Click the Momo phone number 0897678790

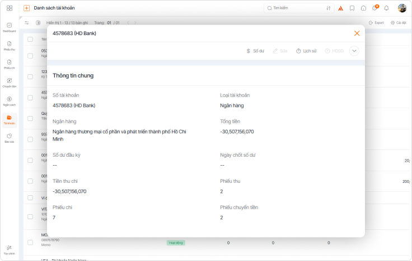tap(50, 240)
